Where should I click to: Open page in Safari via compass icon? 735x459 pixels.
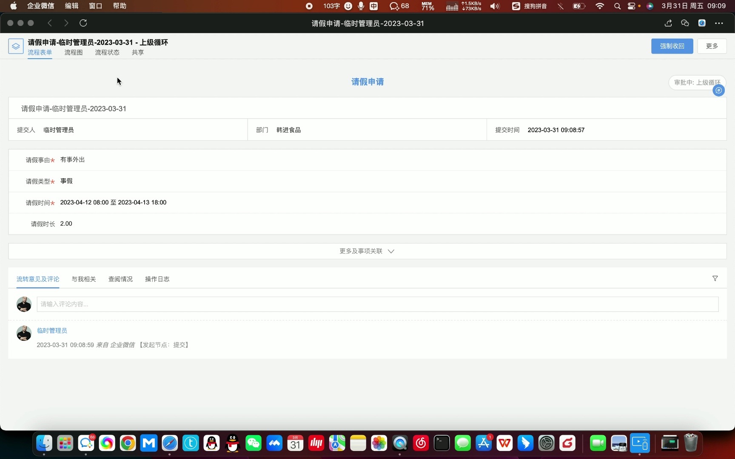point(702,23)
